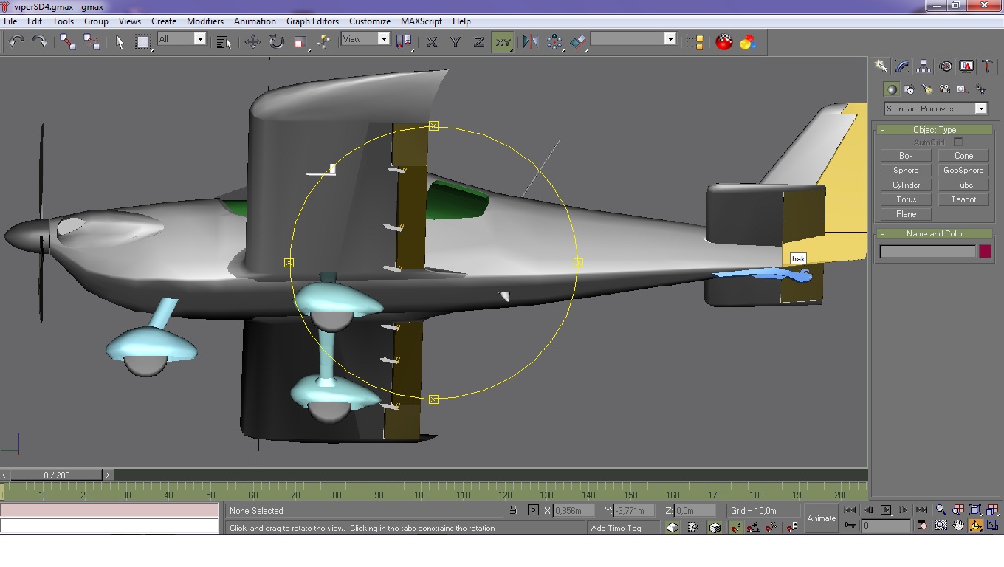Pick the rectangular selection region icon

(143, 42)
